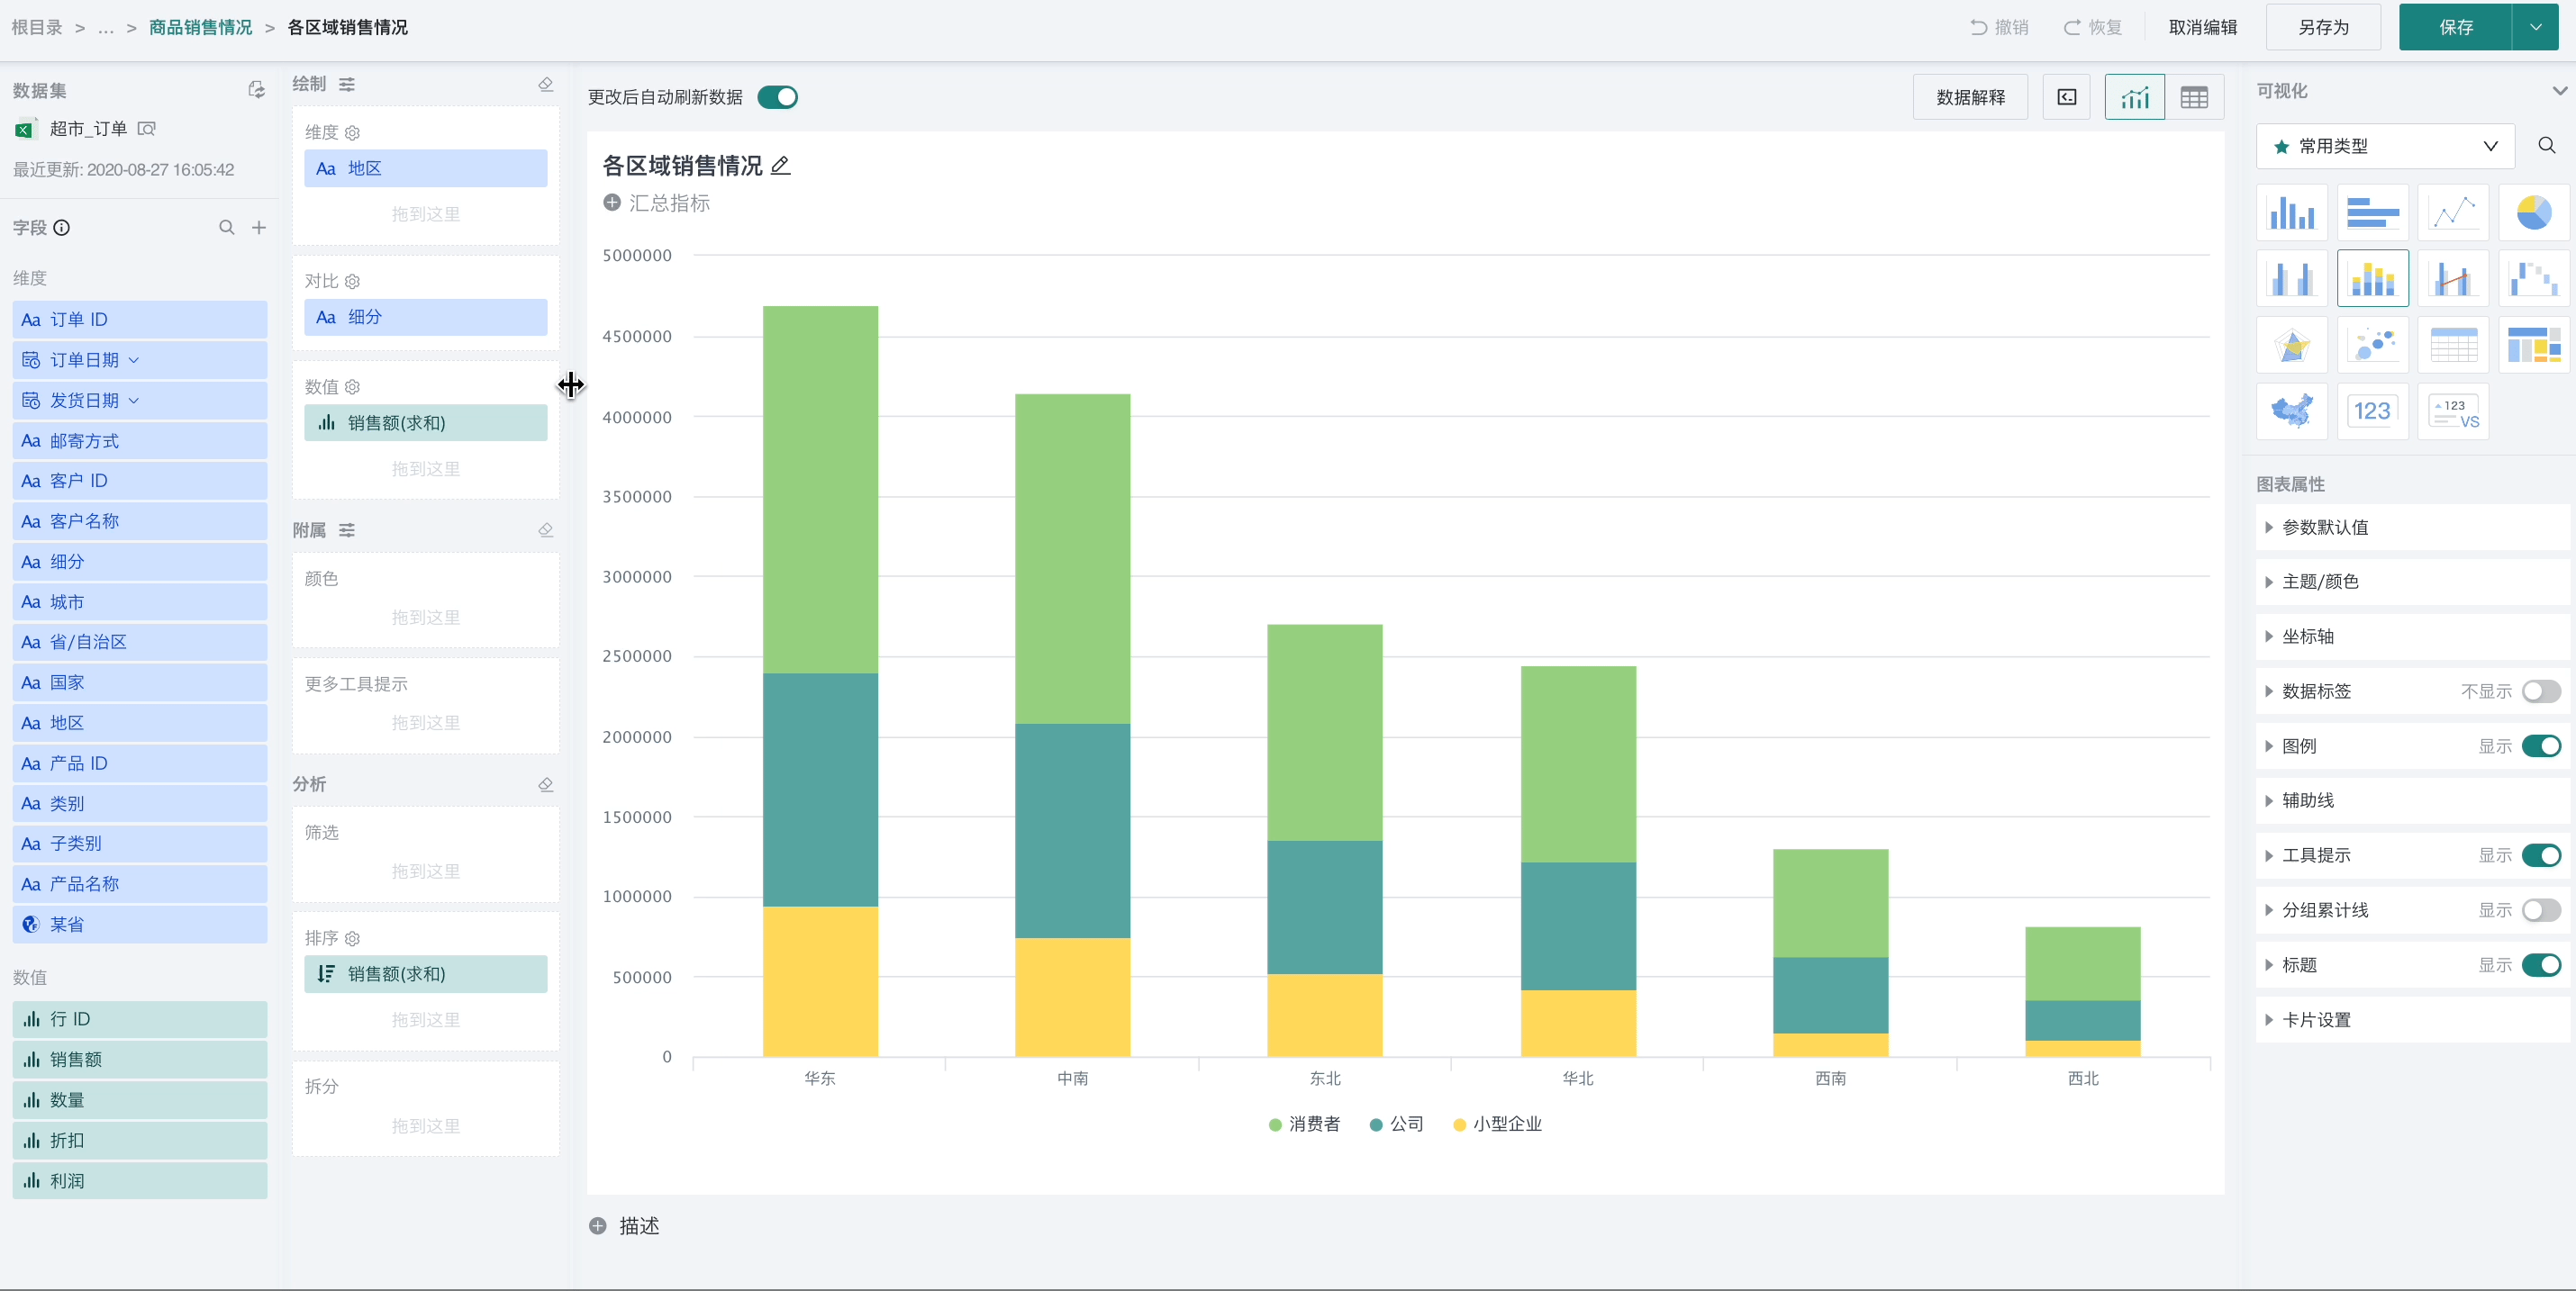
Task: Toggle auto-refresh data after changes
Action: coord(777,97)
